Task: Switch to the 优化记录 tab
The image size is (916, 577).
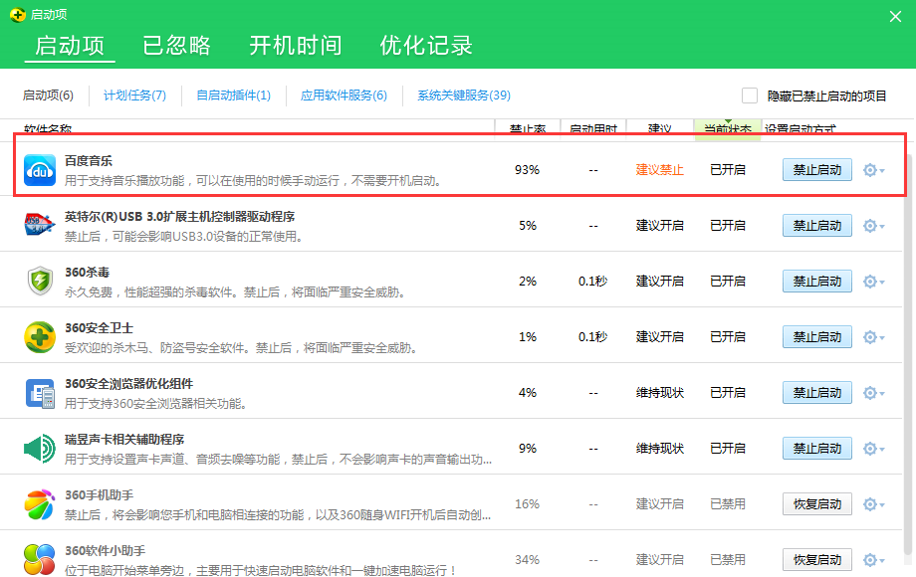Action: tap(426, 46)
